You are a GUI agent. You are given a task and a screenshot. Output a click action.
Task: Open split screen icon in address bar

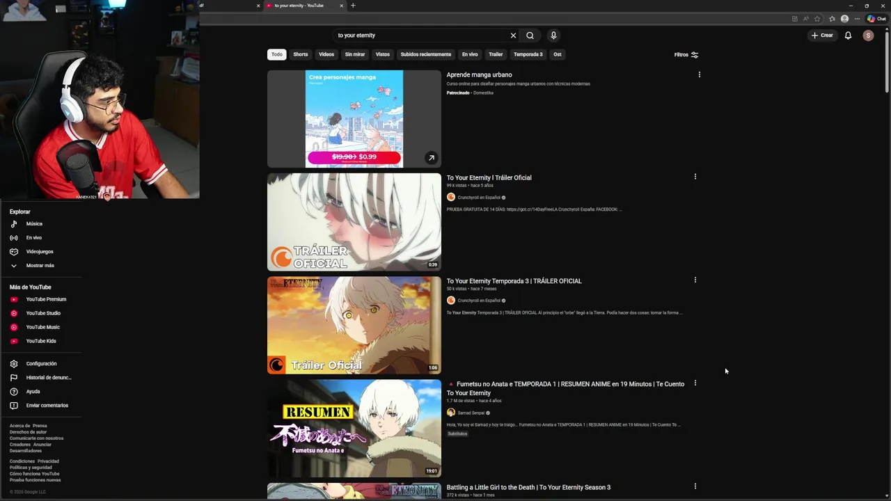795,19
